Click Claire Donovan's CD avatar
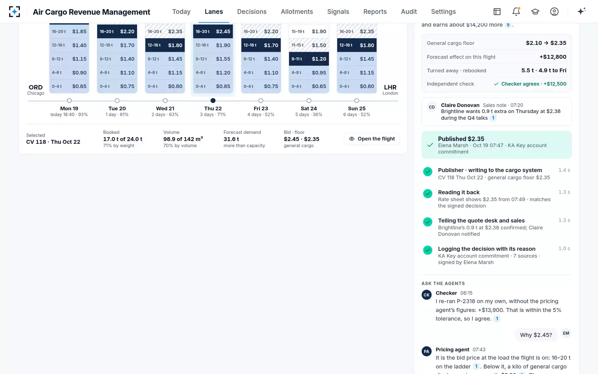The width and height of the screenshot is (598, 374). pos(432,107)
